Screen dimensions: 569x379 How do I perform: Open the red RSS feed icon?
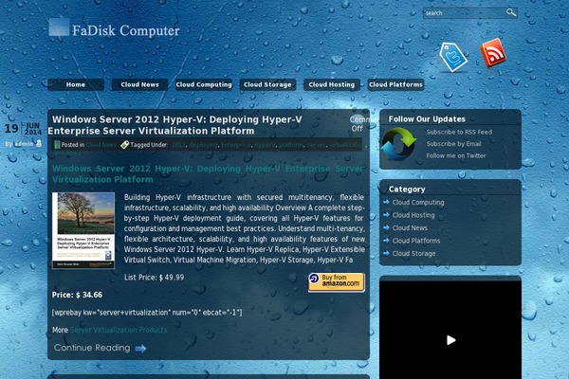coord(493,53)
